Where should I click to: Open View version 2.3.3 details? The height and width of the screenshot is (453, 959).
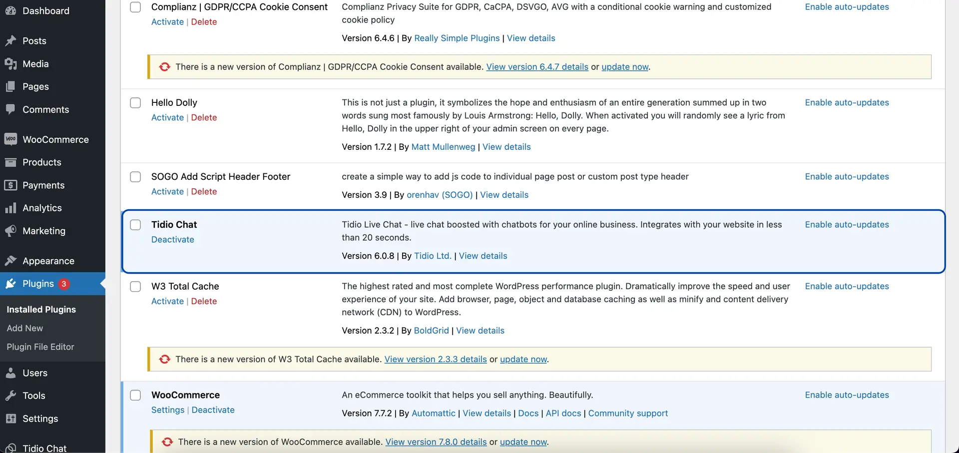(436, 359)
